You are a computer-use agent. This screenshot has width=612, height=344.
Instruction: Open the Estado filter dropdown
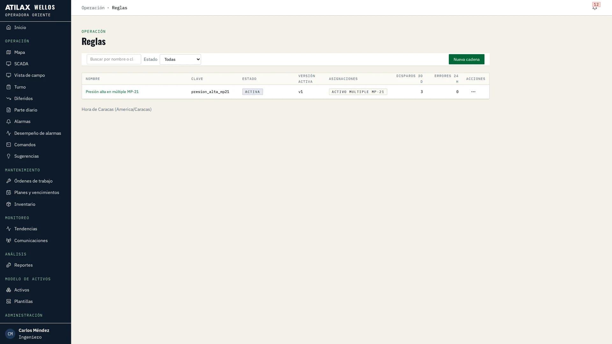click(x=180, y=59)
